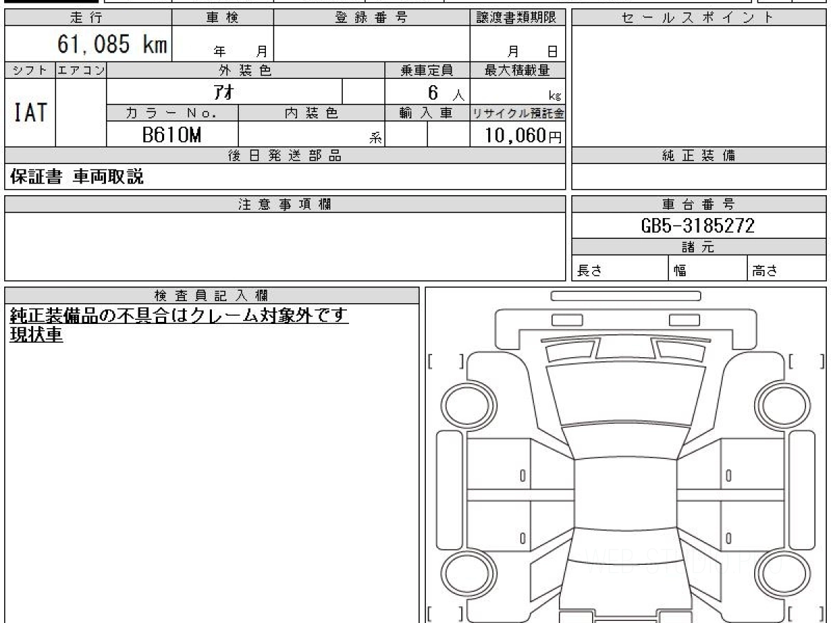Click the 内装色 header
The image size is (831, 623).
312,113
